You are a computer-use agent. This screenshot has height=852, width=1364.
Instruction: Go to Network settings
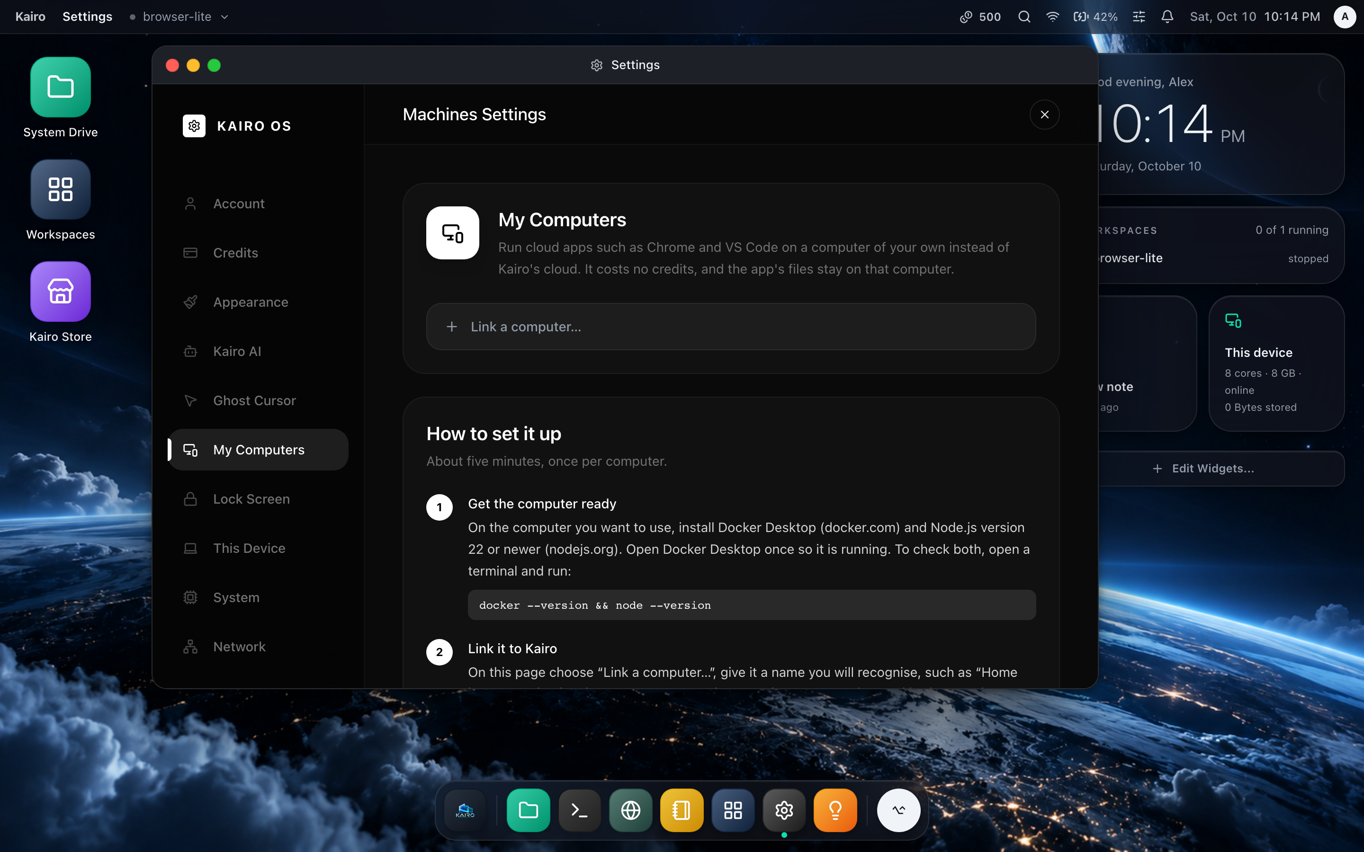click(258, 646)
